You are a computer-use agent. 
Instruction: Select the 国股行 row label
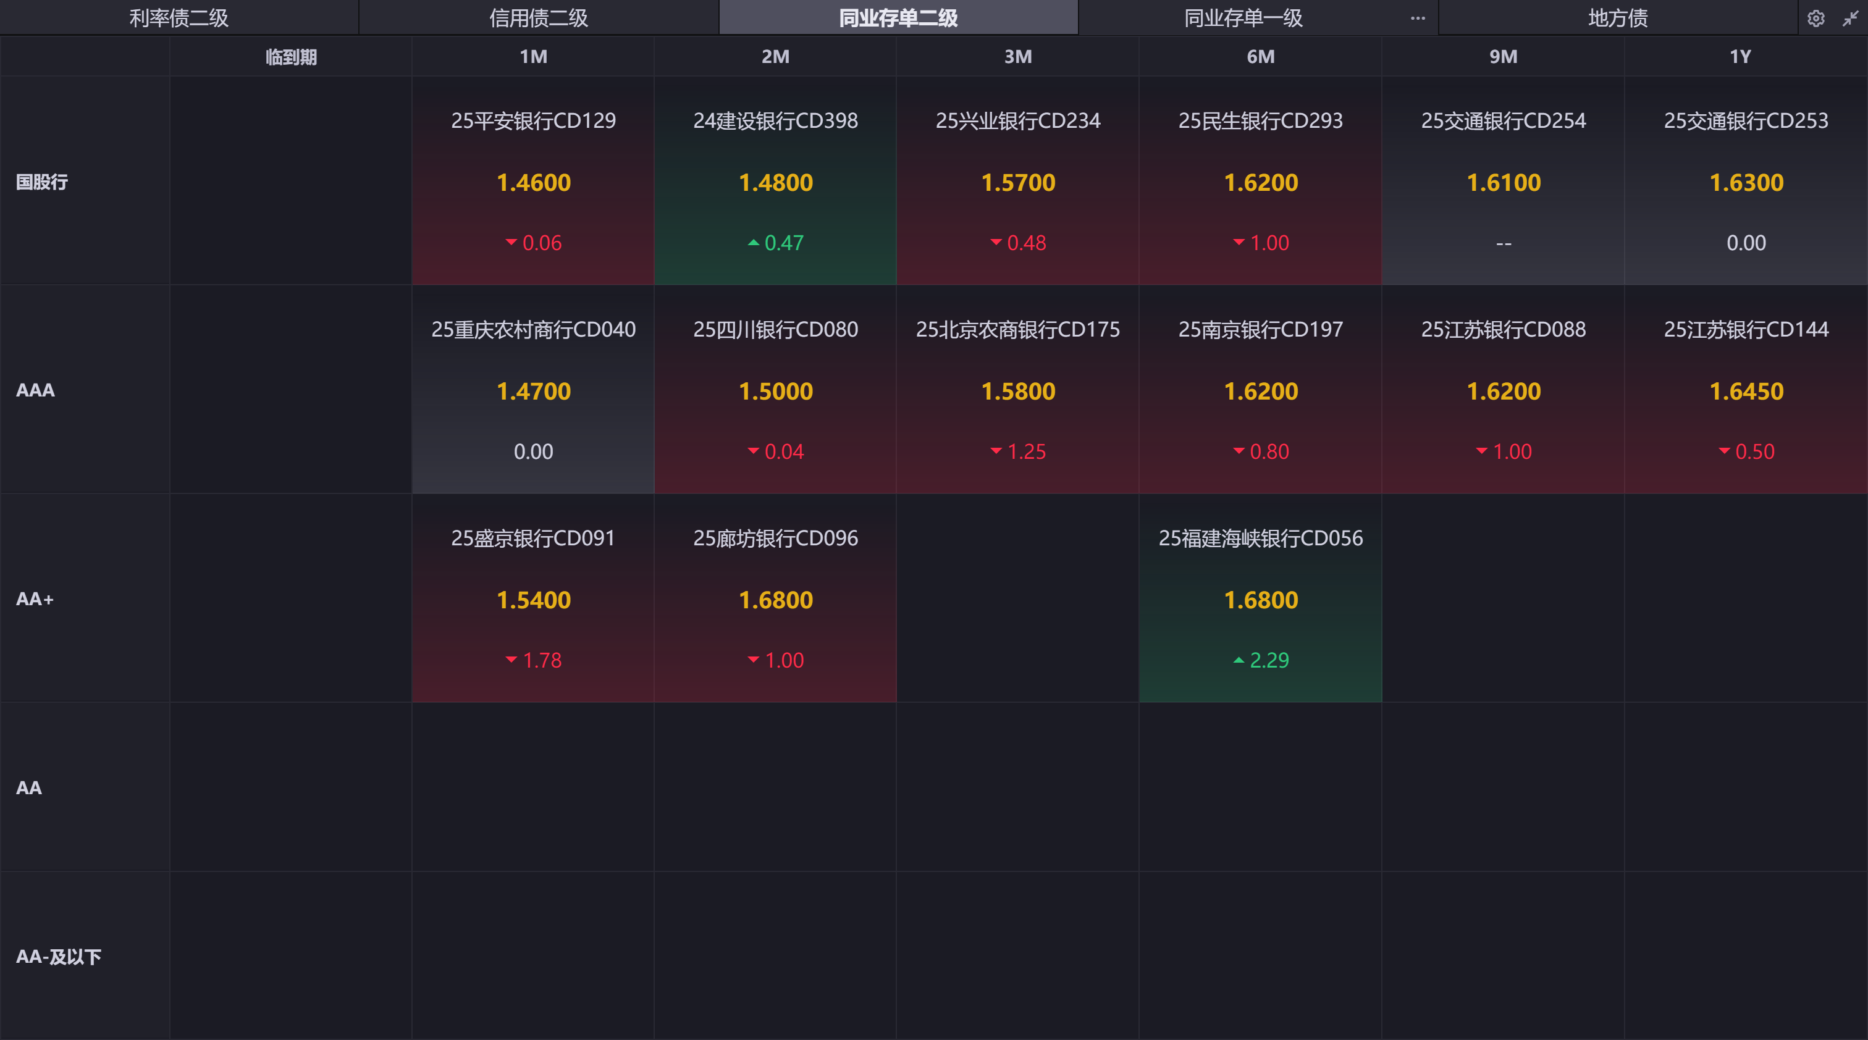pyautogui.click(x=42, y=182)
